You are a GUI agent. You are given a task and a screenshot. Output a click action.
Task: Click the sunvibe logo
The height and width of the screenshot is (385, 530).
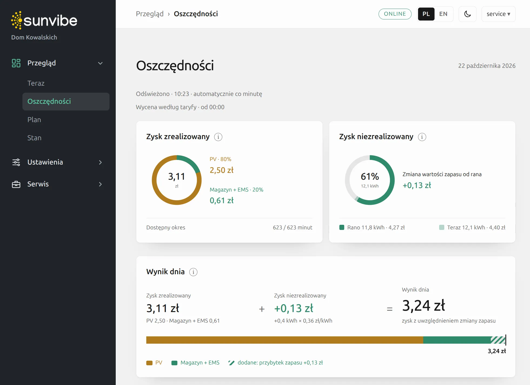pyautogui.click(x=44, y=20)
